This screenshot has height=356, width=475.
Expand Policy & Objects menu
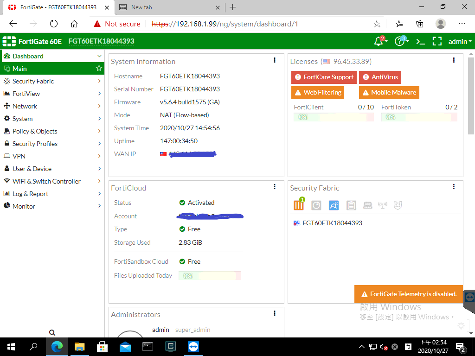pos(52,131)
